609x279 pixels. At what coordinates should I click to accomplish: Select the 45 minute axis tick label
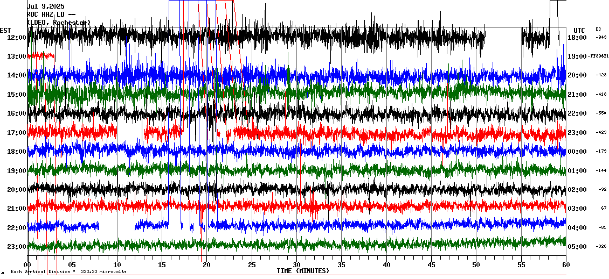click(431, 264)
